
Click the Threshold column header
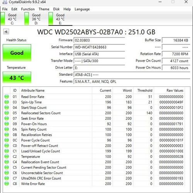click(x=144, y=90)
